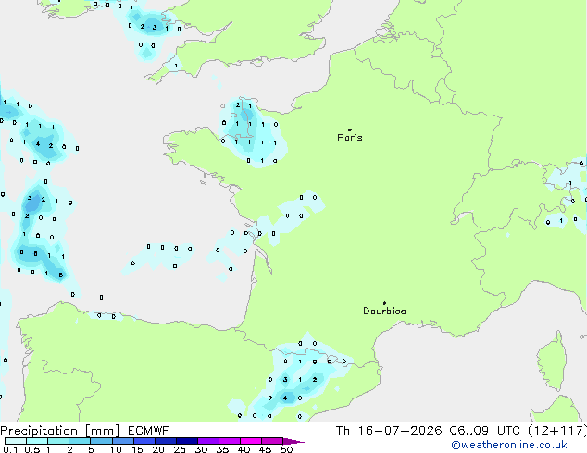Pick the 35–40 mm legend swatch

[230, 441]
